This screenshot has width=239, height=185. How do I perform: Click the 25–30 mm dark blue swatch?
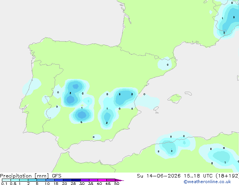click(x=76, y=180)
